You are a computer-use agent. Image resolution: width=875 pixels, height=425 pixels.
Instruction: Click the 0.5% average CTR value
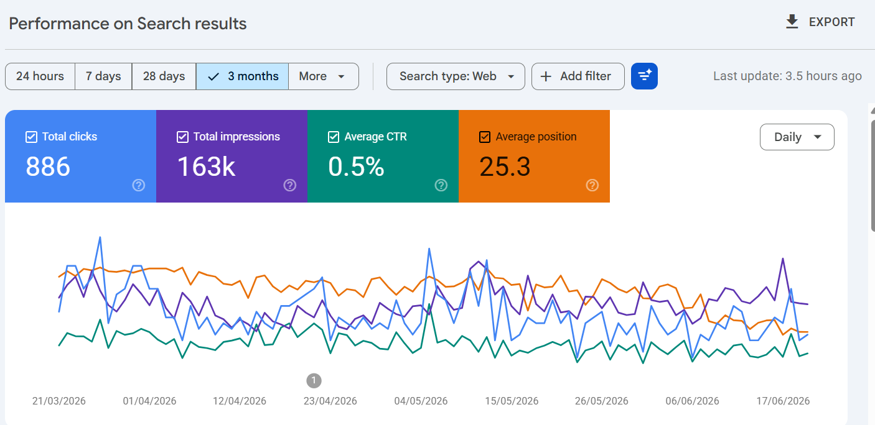click(356, 167)
